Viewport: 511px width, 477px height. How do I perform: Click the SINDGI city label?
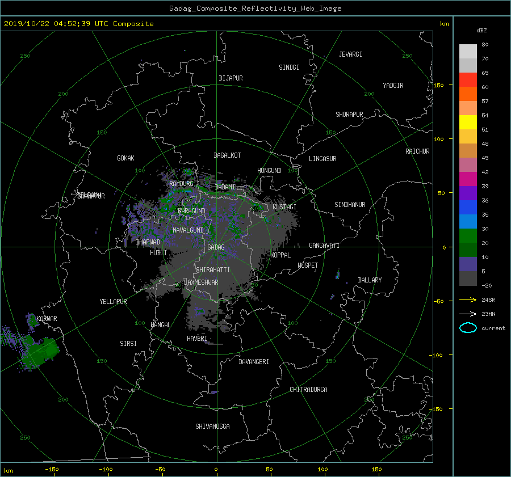point(289,67)
